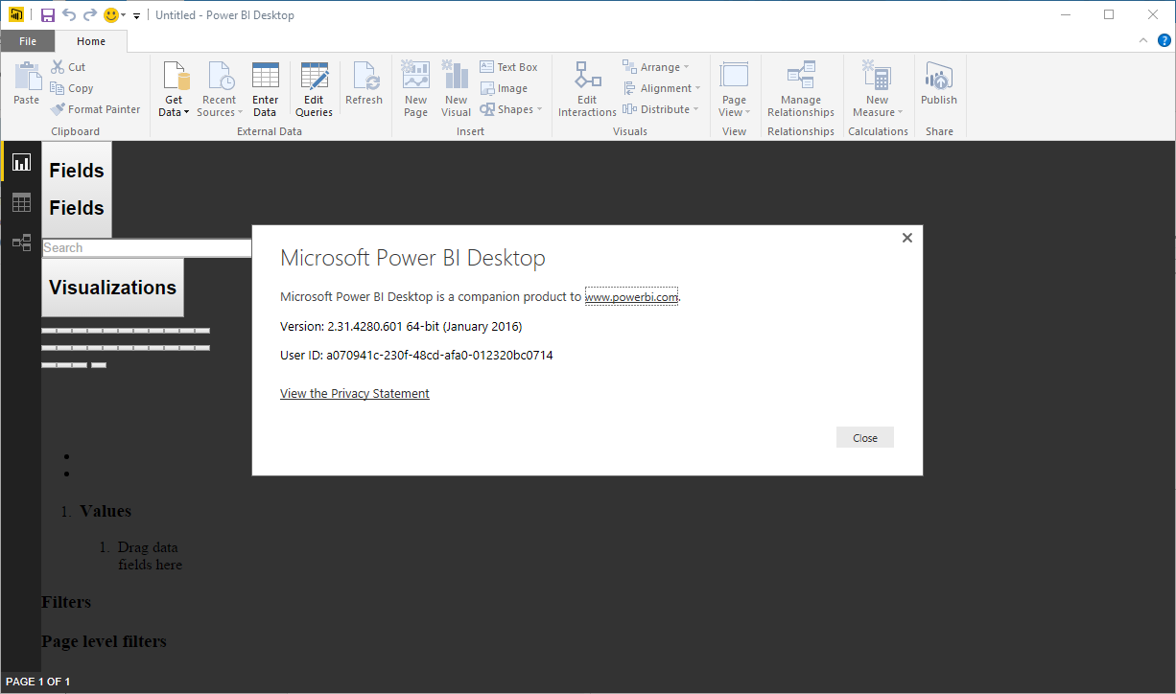
Task: Open Manage Relationships
Action: tap(801, 89)
